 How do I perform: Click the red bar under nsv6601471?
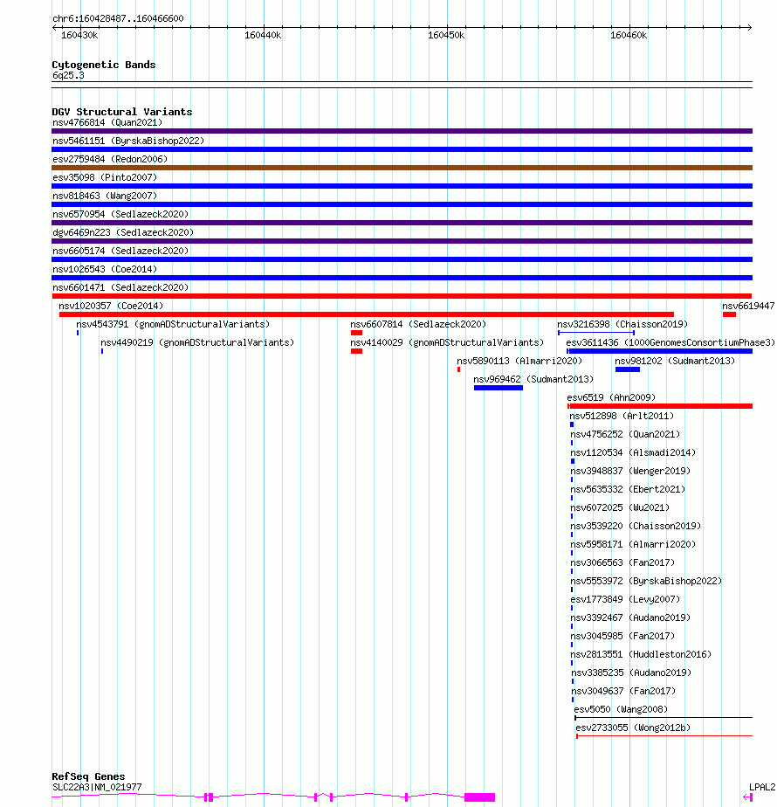402,296
